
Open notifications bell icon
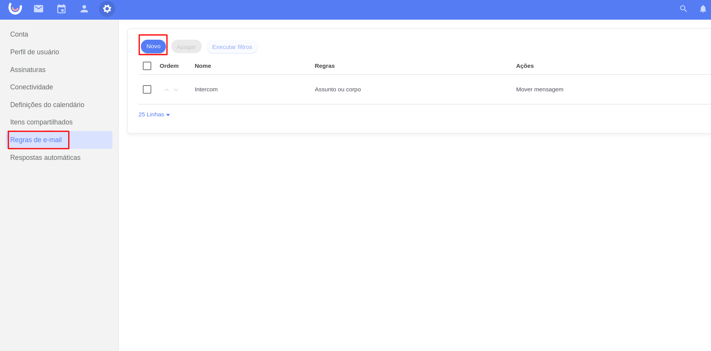tap(703, 9)
